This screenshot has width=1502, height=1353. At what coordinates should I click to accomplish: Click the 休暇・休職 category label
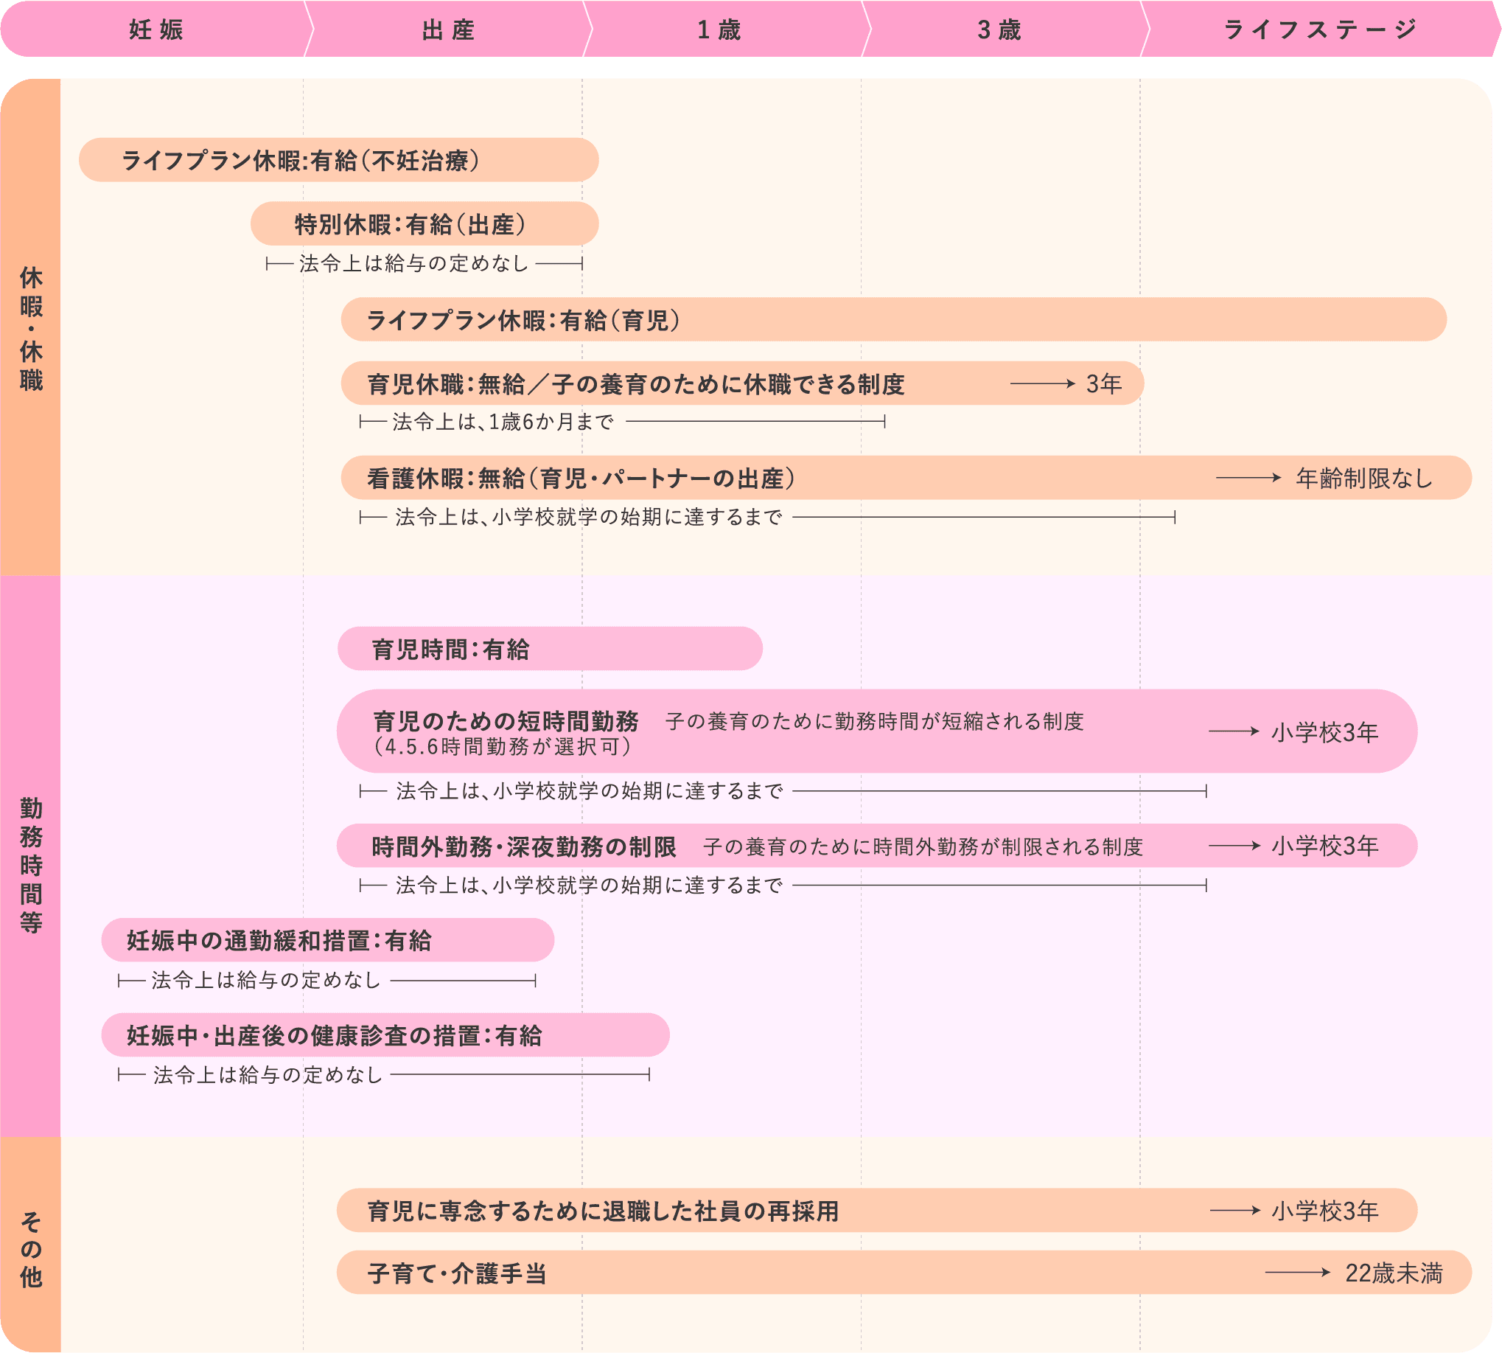coord(30,328)
